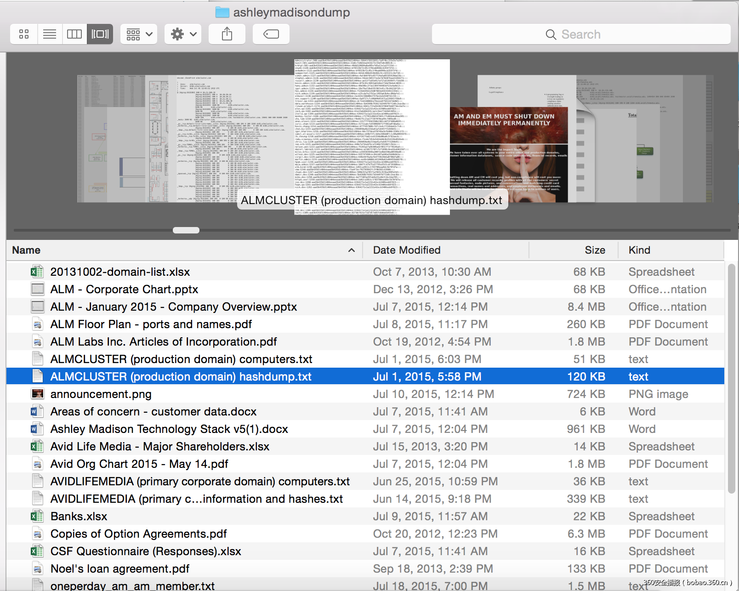The height and width of the screenshot is (591, 739).
Task: Select the computers.txt preview left of center
Action: point(234,139)
